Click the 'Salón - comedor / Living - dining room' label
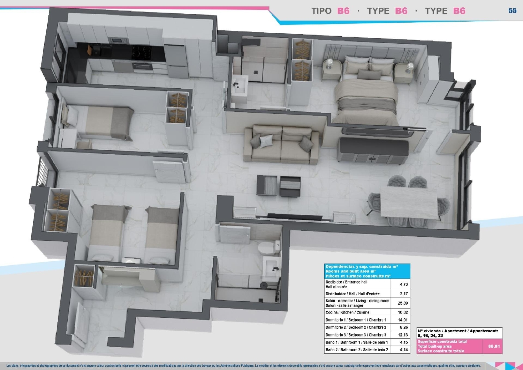 (357, 303)
